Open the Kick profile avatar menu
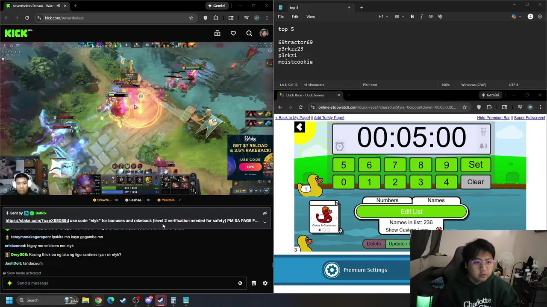The width and height of the screenshot is (547, 307). 264,33
